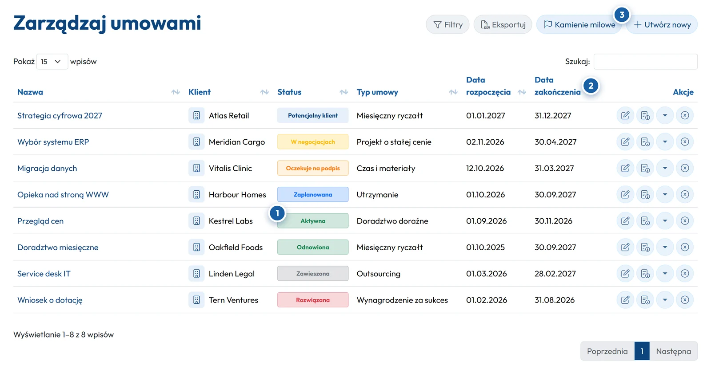Click document icon in Service desk IT row

point(645,274)
